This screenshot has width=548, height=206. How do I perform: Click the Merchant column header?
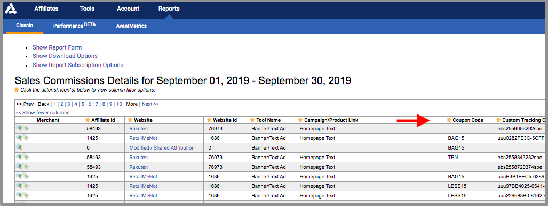pos(48,120)
